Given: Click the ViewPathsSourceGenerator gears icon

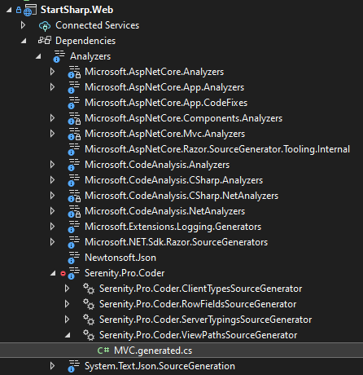Looking at the screenshot, I should click(89, 335).
